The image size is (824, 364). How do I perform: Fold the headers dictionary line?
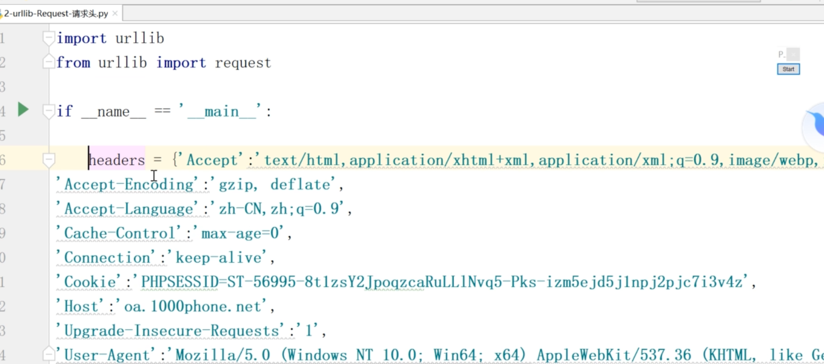49,160
